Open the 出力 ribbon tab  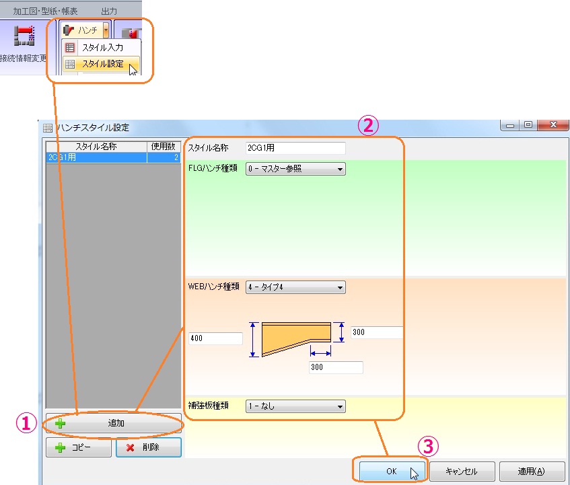coord(109,11)
